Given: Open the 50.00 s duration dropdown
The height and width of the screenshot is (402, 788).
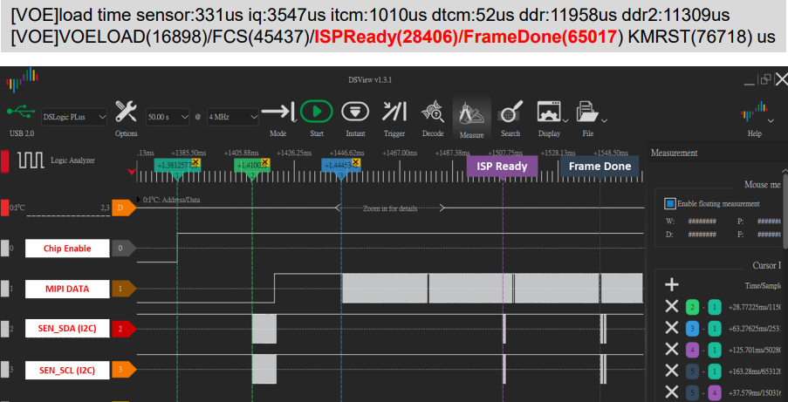Looking at the screenshot, I should (x=167, y=116).
